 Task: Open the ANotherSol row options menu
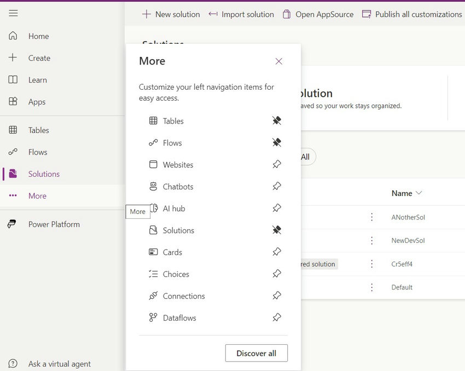pyautogui.click(x=372, y=217)
